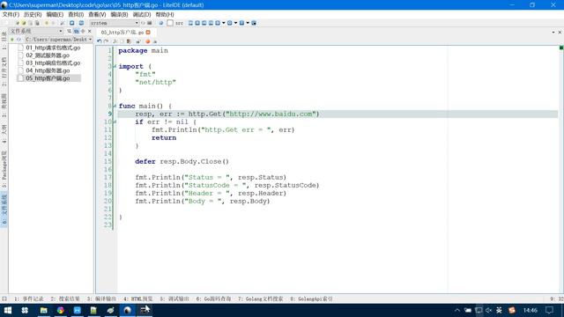Screen dimensions: 564x317
Task: Open the 4: HTML预览 output tab
Action: point(138,299)
